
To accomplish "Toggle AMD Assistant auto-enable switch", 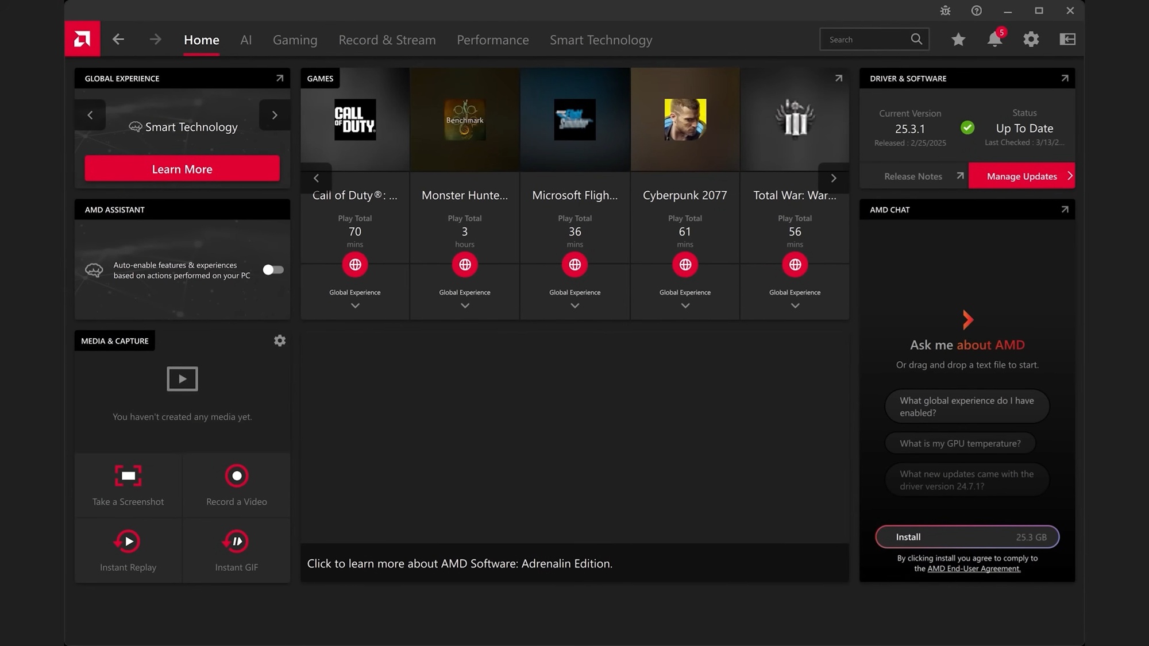I will (x=273, y=270).
